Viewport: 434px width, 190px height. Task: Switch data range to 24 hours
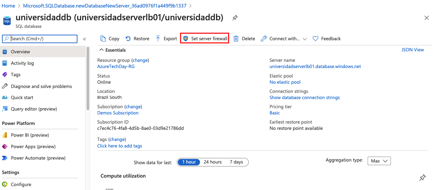point(213,162)
